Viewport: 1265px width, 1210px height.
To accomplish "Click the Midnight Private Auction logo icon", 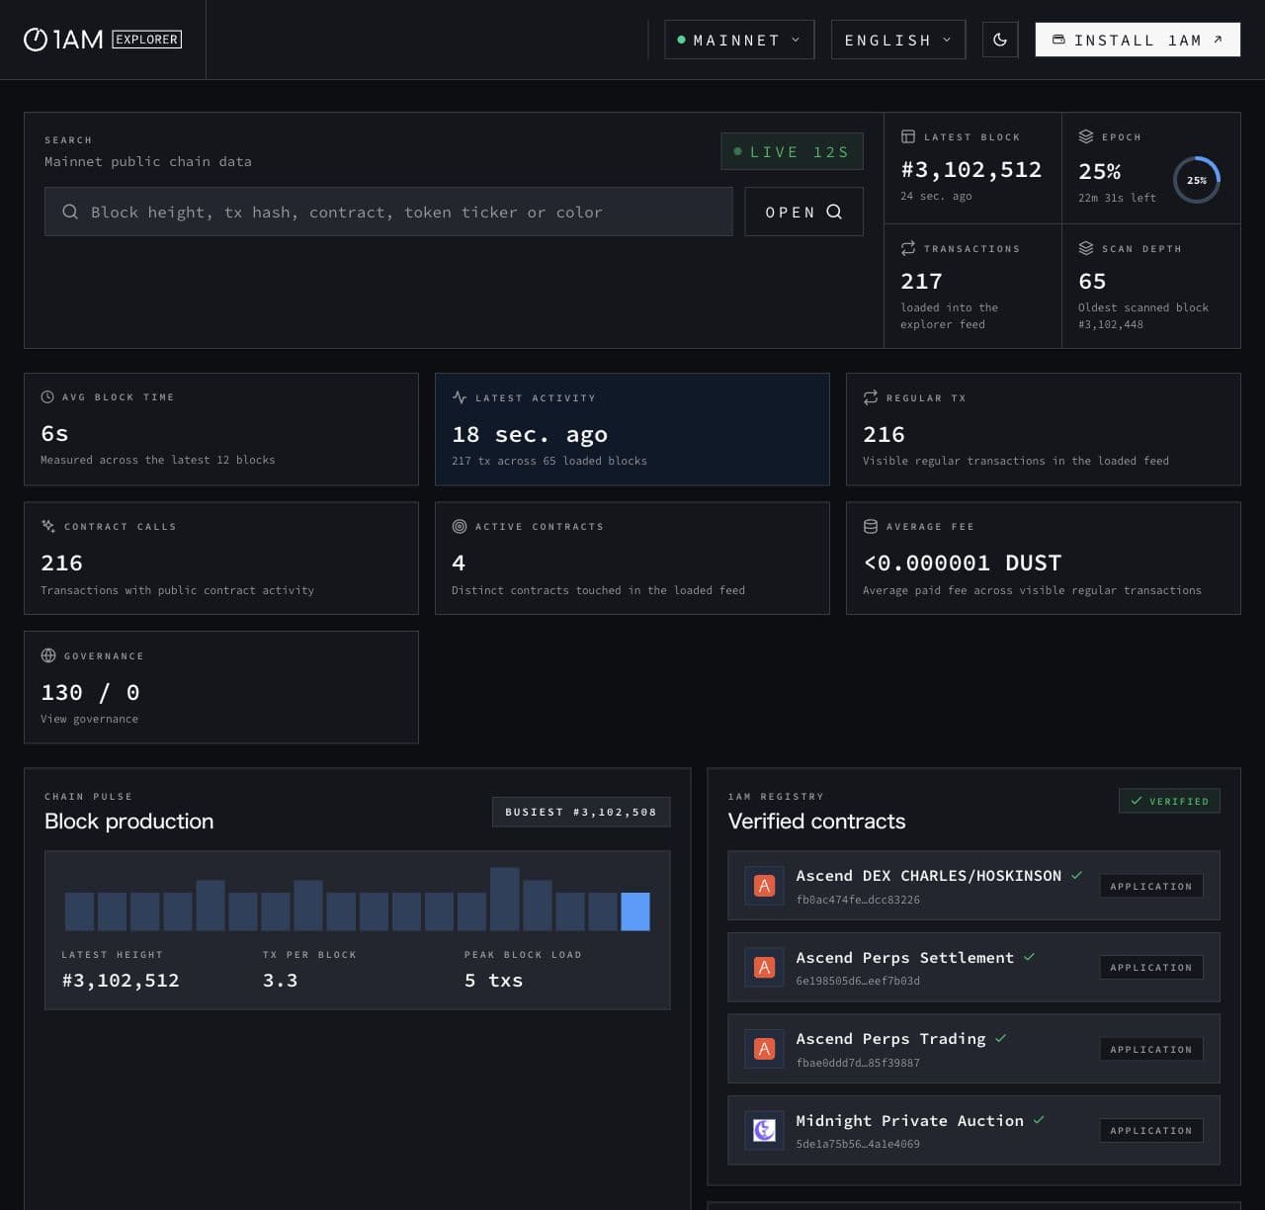I will (764, 1130).
